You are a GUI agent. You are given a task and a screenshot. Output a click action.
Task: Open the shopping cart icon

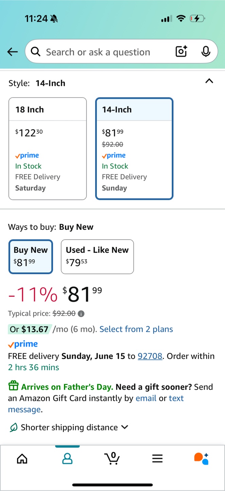(112, 459)
